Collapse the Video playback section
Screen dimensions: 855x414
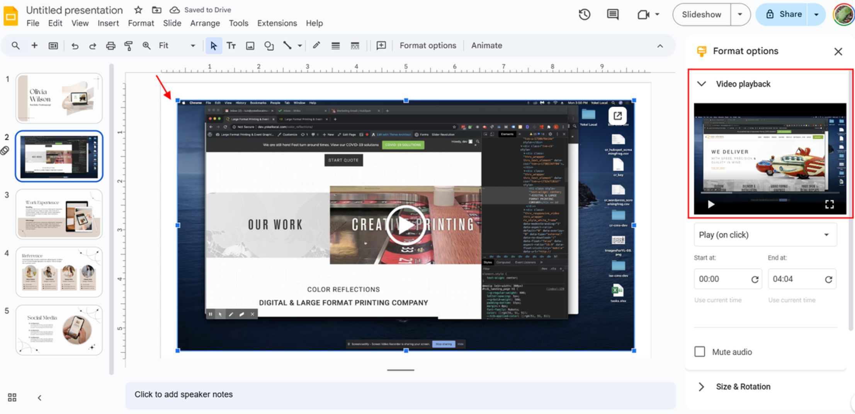coord(702,84)
